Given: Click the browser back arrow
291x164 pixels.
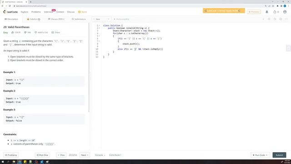Looking at the screenshot, I should click(x=2, y=6).
